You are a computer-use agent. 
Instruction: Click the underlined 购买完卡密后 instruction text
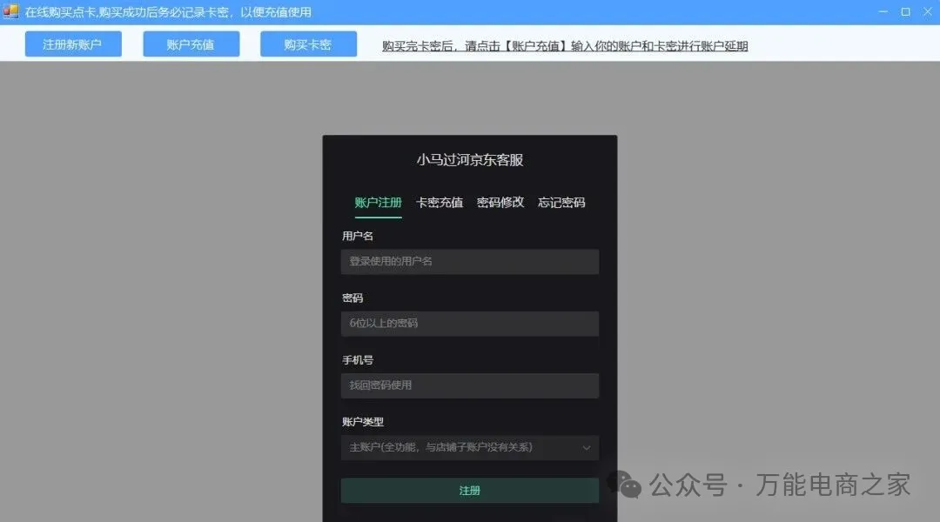pos(565,46)
